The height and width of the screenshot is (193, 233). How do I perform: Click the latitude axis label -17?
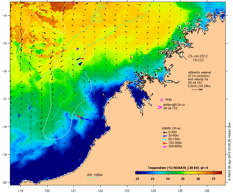pos(4,99)
